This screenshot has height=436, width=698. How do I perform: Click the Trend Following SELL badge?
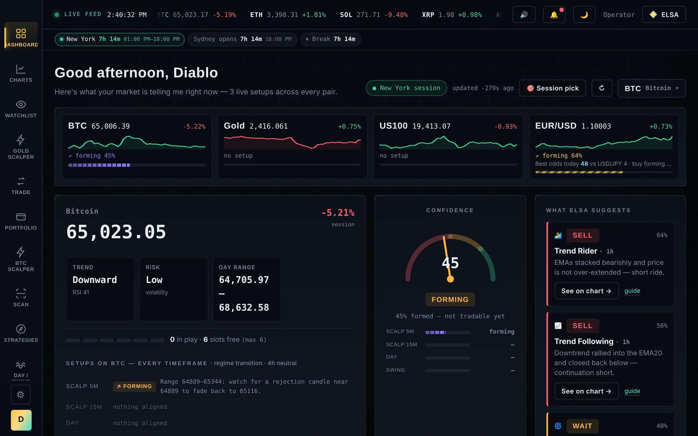pos(583,326)
